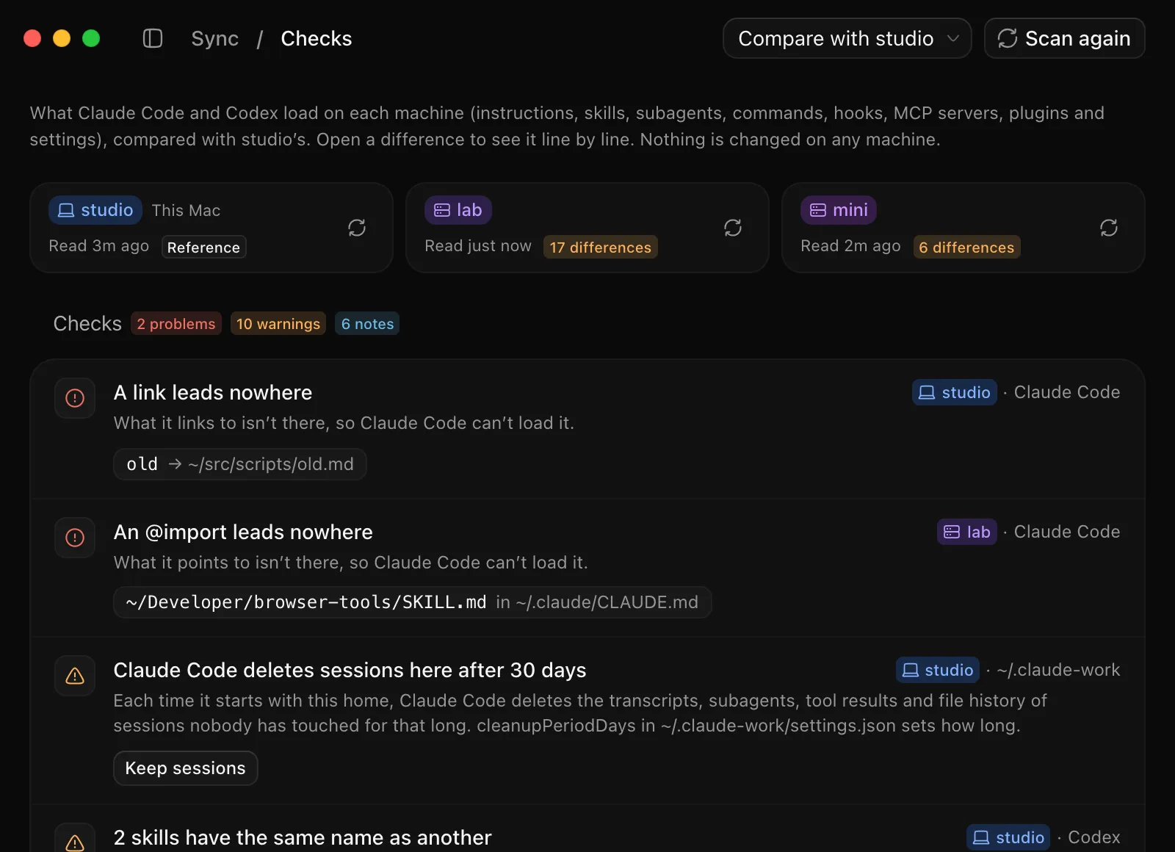Filter by the '10 warnings' badge
Viewport: 1175px width, 852px height.
pyautogui.click(x=278, y=324)
